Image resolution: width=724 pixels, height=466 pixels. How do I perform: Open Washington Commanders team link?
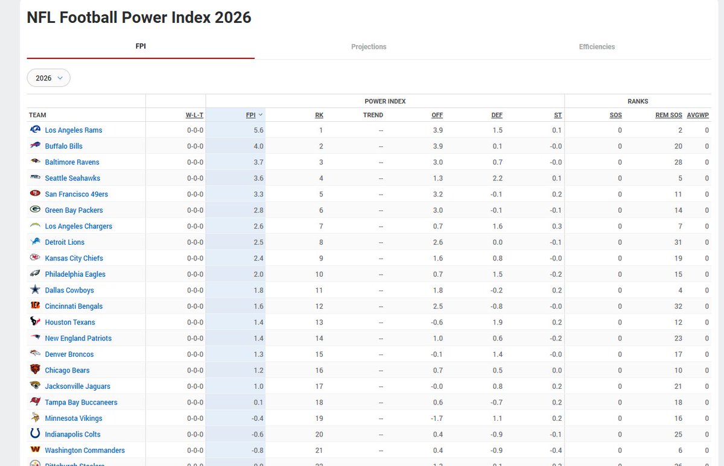(x=85, y=450)
